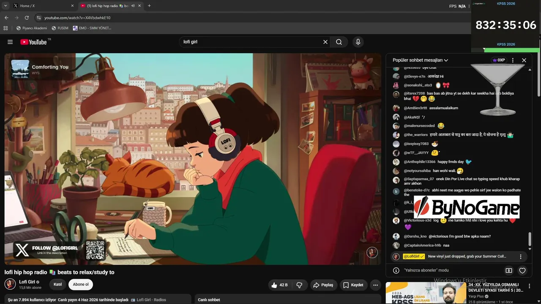Open options for the Yargı Plus video
This screenshot has width=541, height=304.
tap(529, 286)
